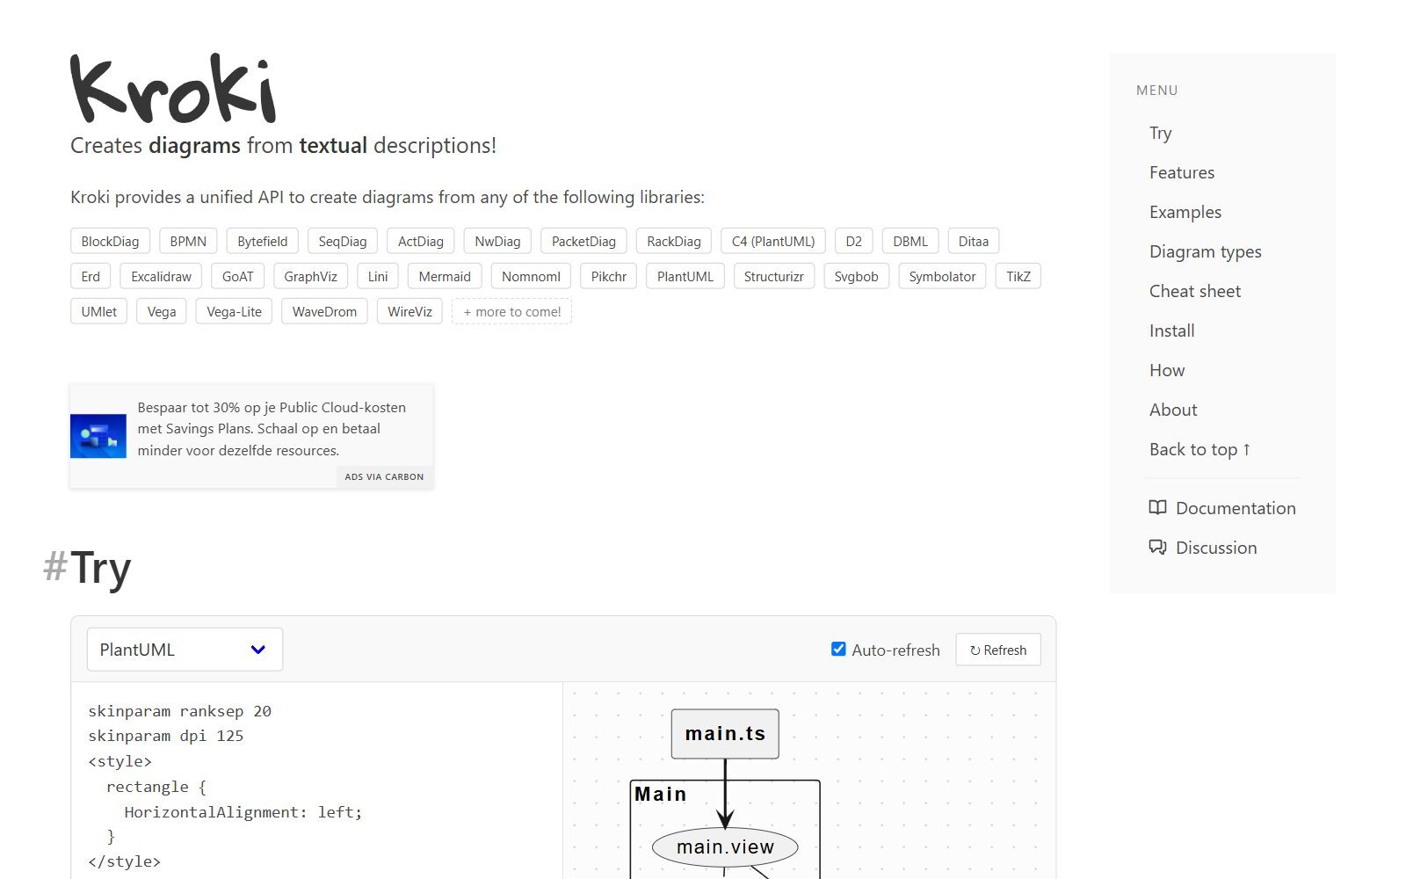This screenshot has height=879, width=1406.
Task: Toggle the Auto-refresh checkbox
Action: 838,649
